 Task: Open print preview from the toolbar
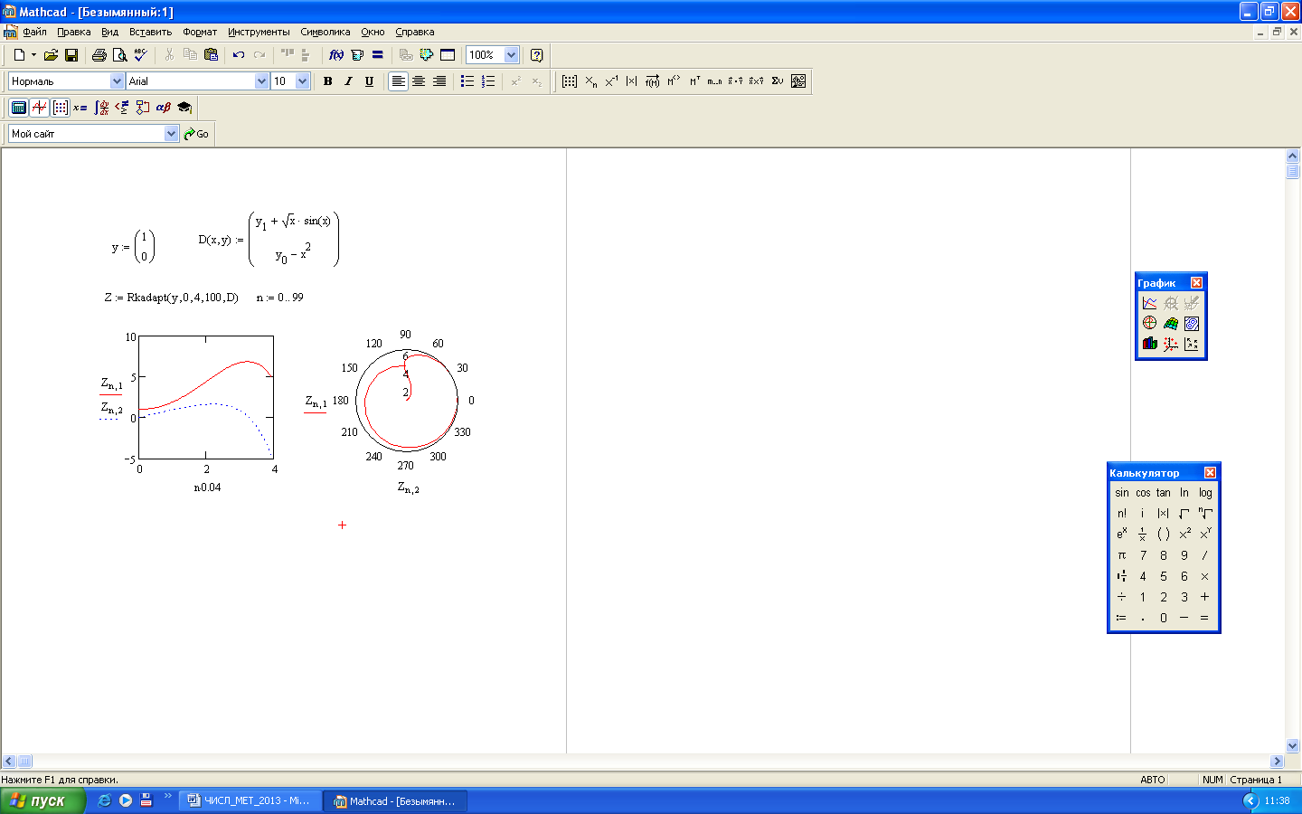(119, 55)
